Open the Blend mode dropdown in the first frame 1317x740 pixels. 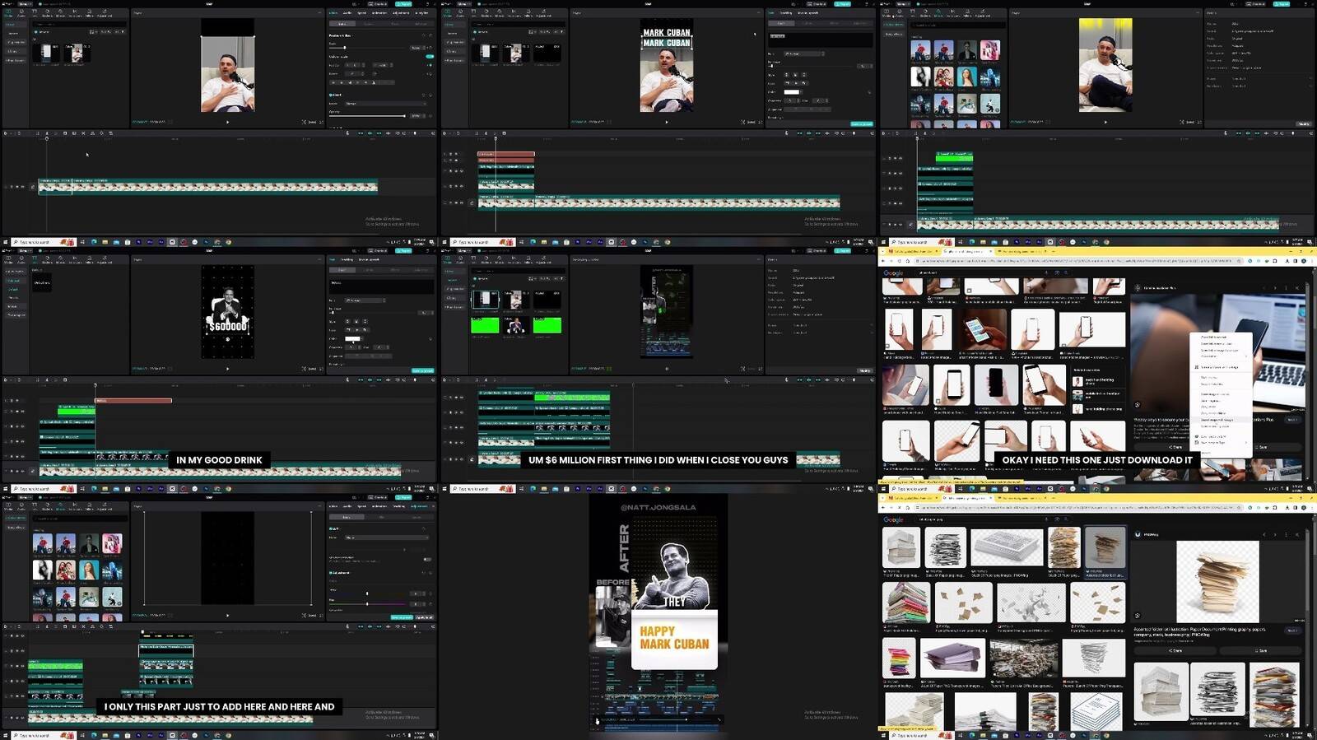click(385, 104)
